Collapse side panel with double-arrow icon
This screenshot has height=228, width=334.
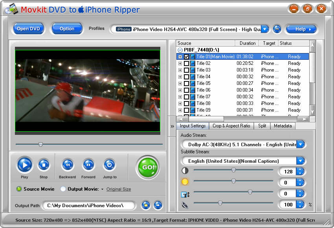coord(173,126)
